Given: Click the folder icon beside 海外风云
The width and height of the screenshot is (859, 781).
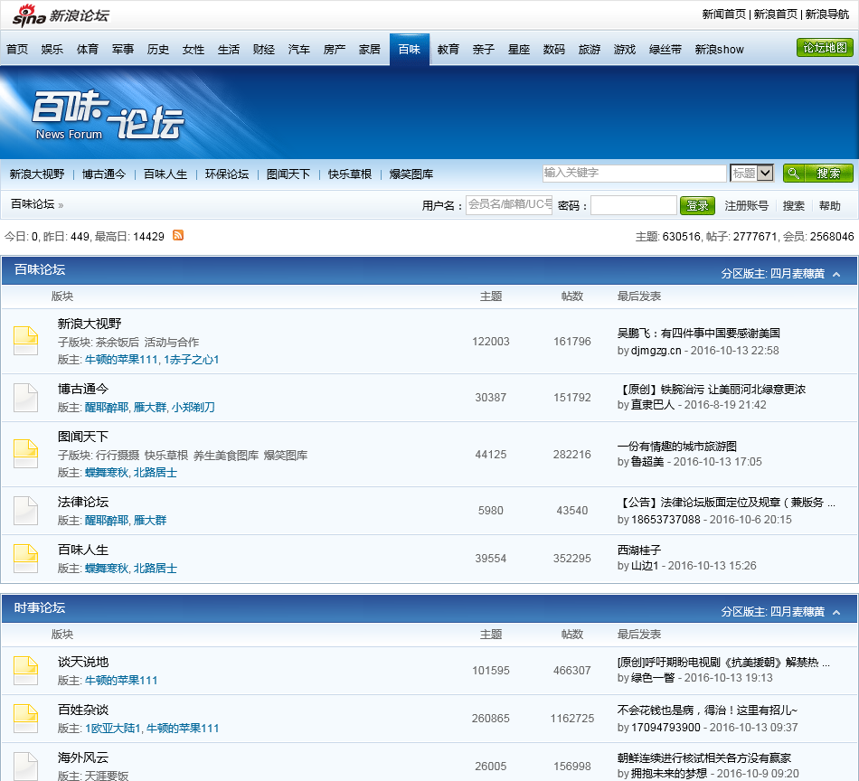Looking at the screenshot, I should coord(25,767).
